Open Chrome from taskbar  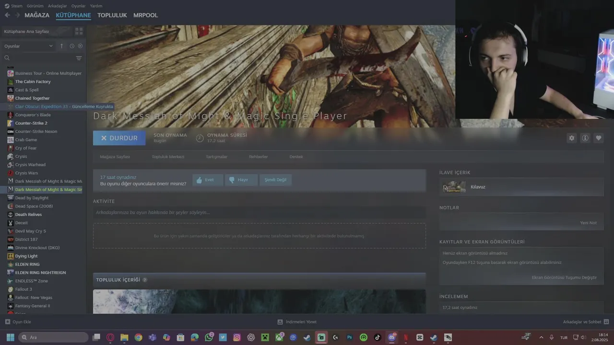tap(138, 337)
